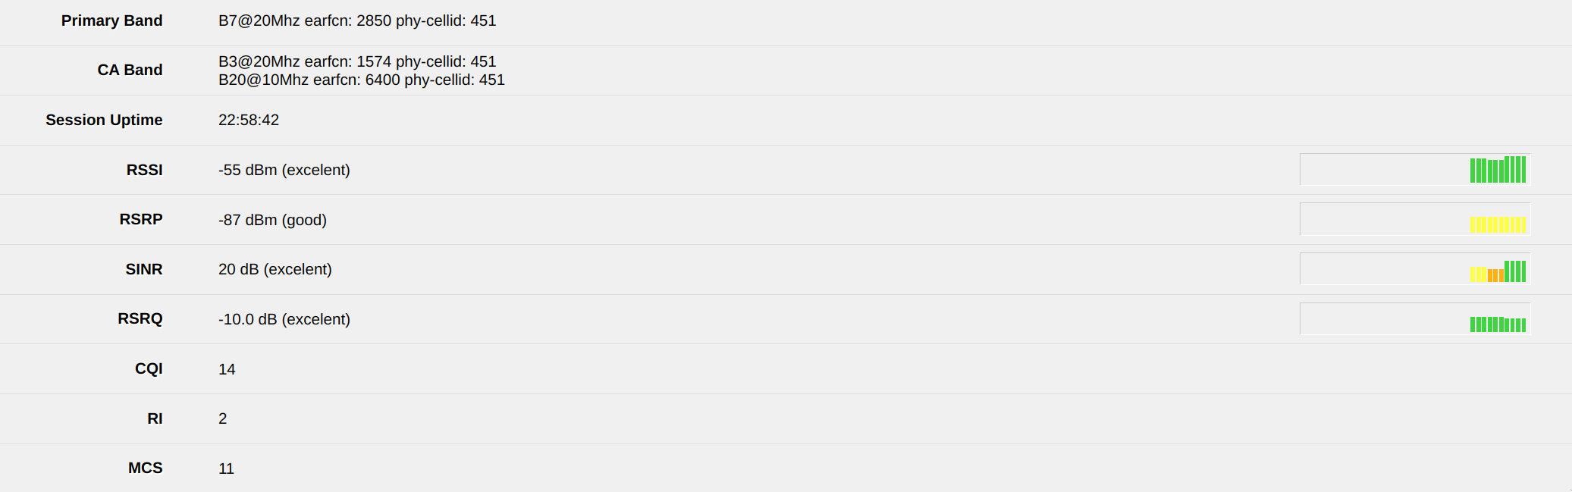This screenshot has height=492, width=1572.
Task: Click the green RSRQ signal bar graph
Action: click(1415, 319)
